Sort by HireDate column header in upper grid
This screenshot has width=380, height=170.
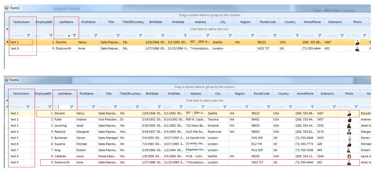(178, 22)
